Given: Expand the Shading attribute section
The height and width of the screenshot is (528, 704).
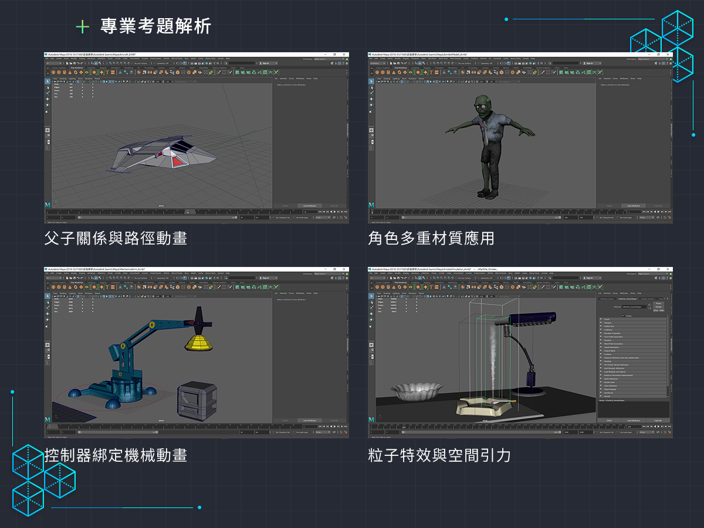Looking at the screenshot, I should pyautogui.click(x=601, y=361).
